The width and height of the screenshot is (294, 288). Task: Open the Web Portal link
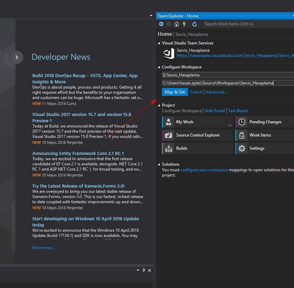(214, 111)
